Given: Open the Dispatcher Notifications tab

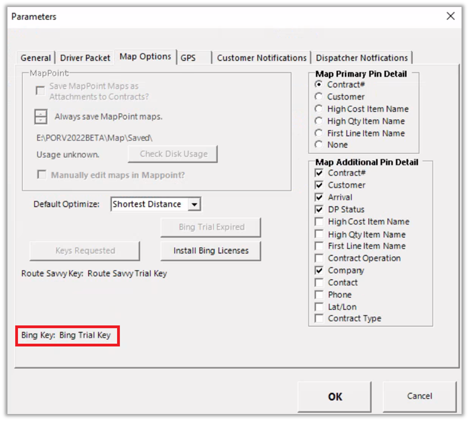Looking at the screenshot, I should click(361, 58).
